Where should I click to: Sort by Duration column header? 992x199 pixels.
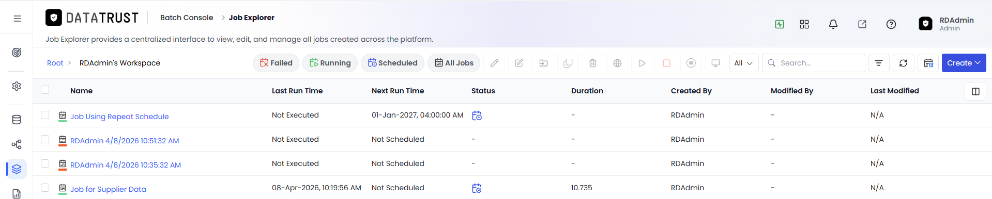(587, 91)
